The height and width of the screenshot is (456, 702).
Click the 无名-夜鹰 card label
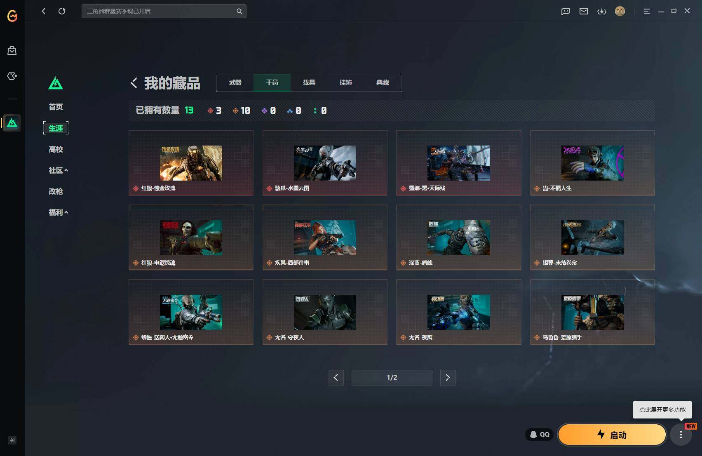pyautogui.click(x=420, y=337)
